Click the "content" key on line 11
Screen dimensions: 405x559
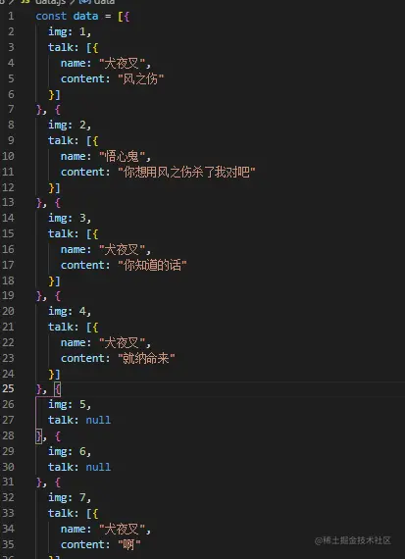tap(82, 172)
